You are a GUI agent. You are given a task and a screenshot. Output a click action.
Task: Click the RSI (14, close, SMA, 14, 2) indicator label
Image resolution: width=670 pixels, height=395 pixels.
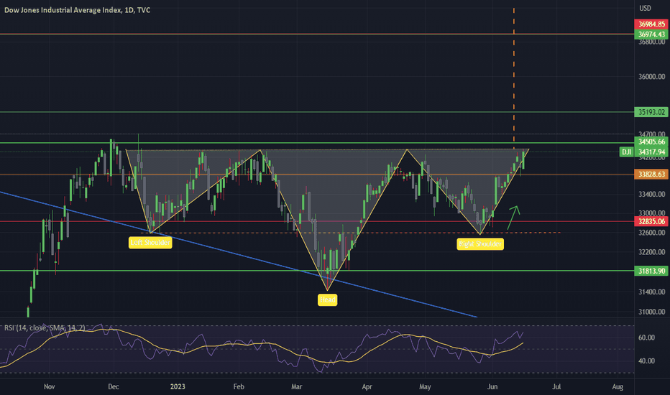(x=45, y=327)
